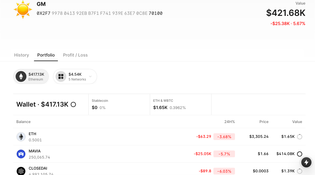Click the four-squares networks grid icon

pos(61,76)
